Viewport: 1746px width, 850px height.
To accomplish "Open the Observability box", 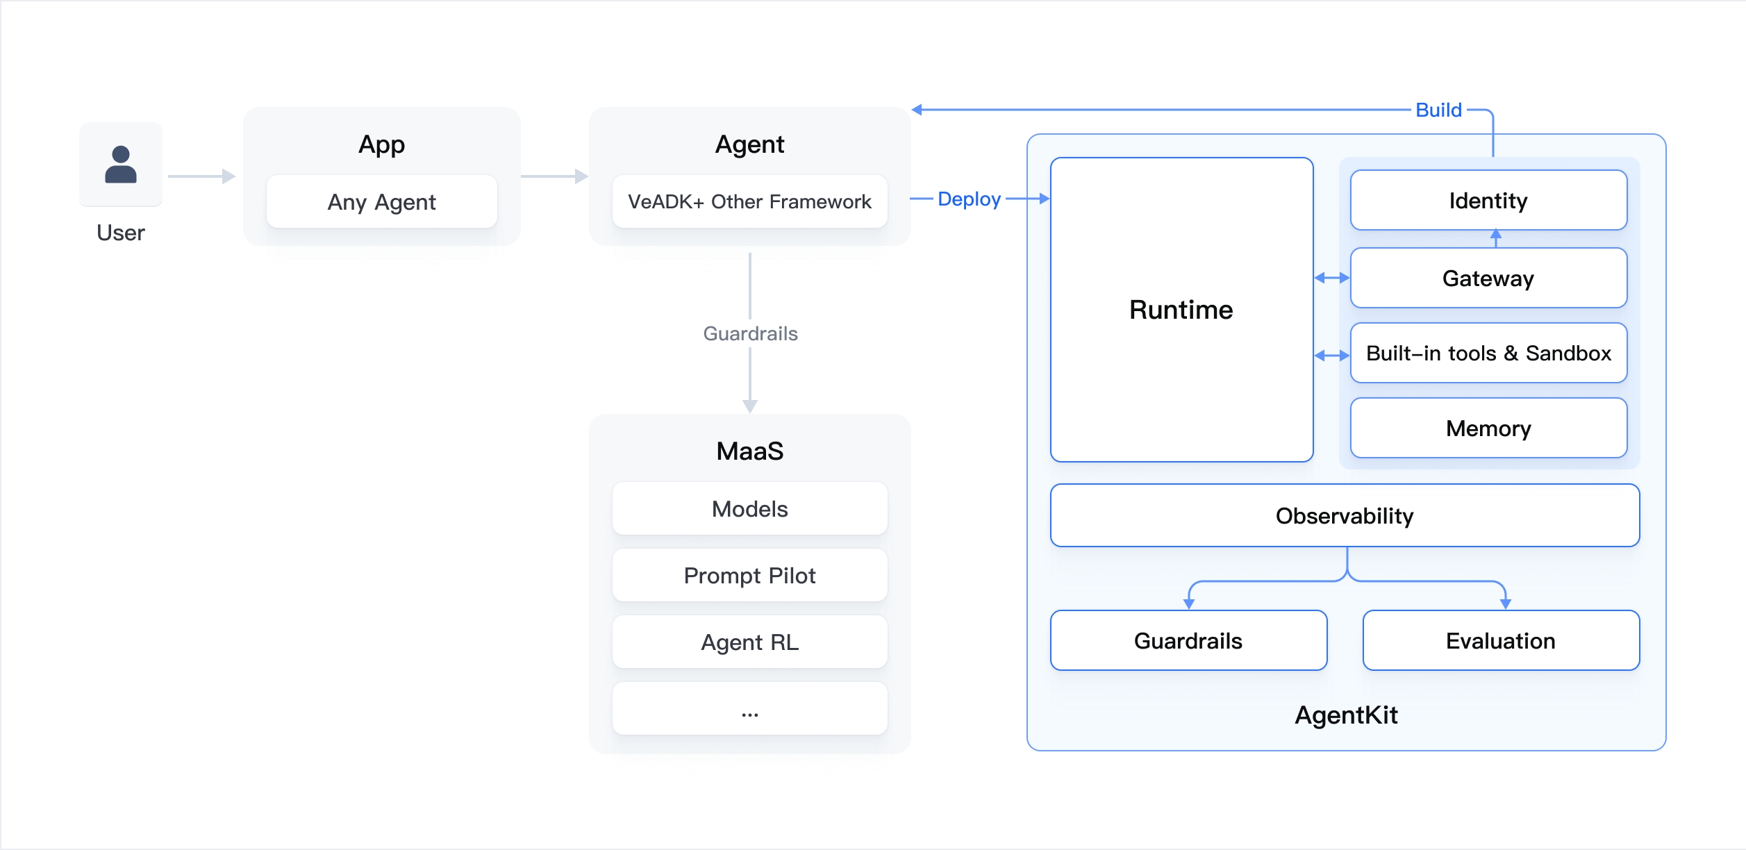I will click(x=1344, y=516).
